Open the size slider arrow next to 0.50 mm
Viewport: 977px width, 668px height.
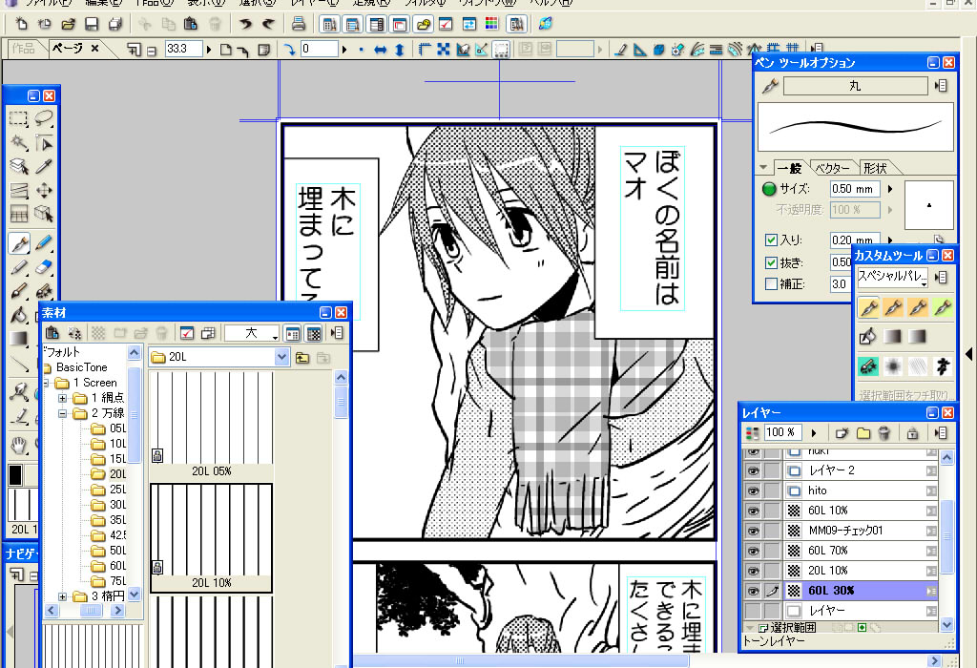point(890,189)
